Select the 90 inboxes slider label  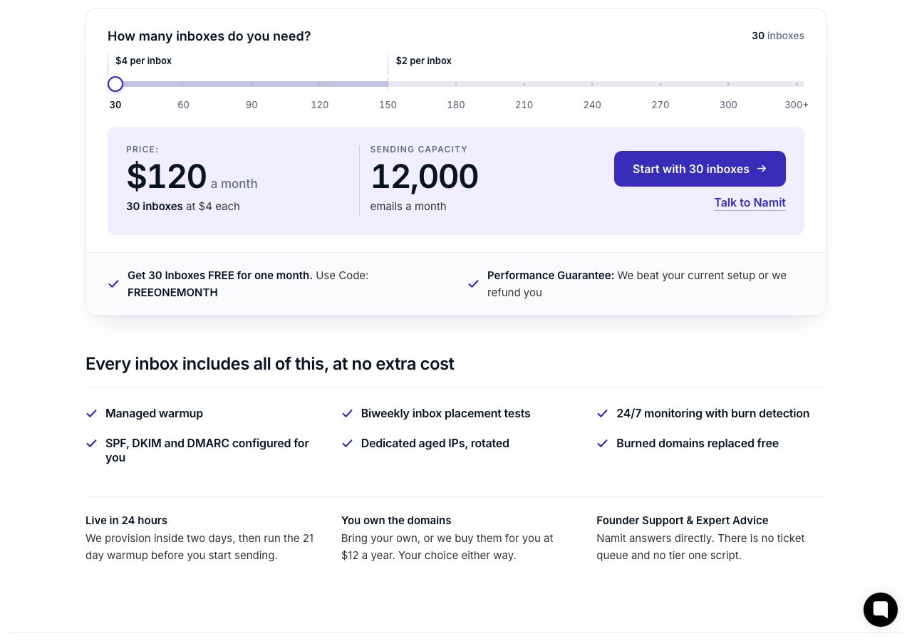coord(252,105)
